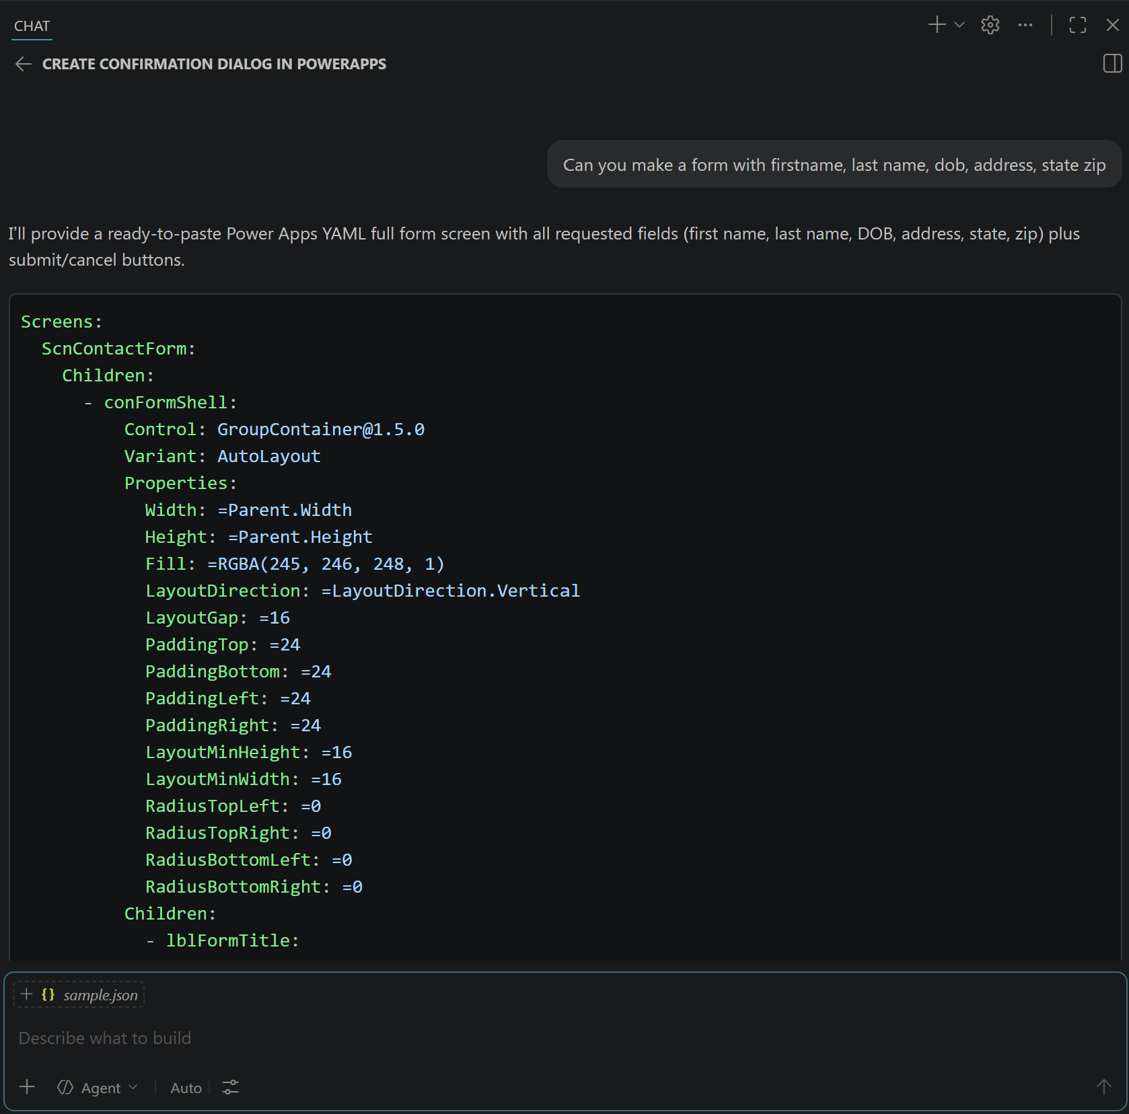This screenshot has width=1129, height=1114.
Task: Click the LayoutGap: =16 line
Action: point(217,618)
